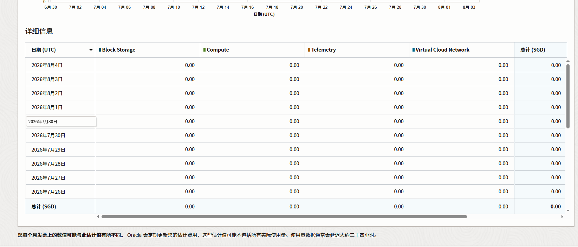
Task: Select the Compute column header
Action: click(x=252, y=50)
